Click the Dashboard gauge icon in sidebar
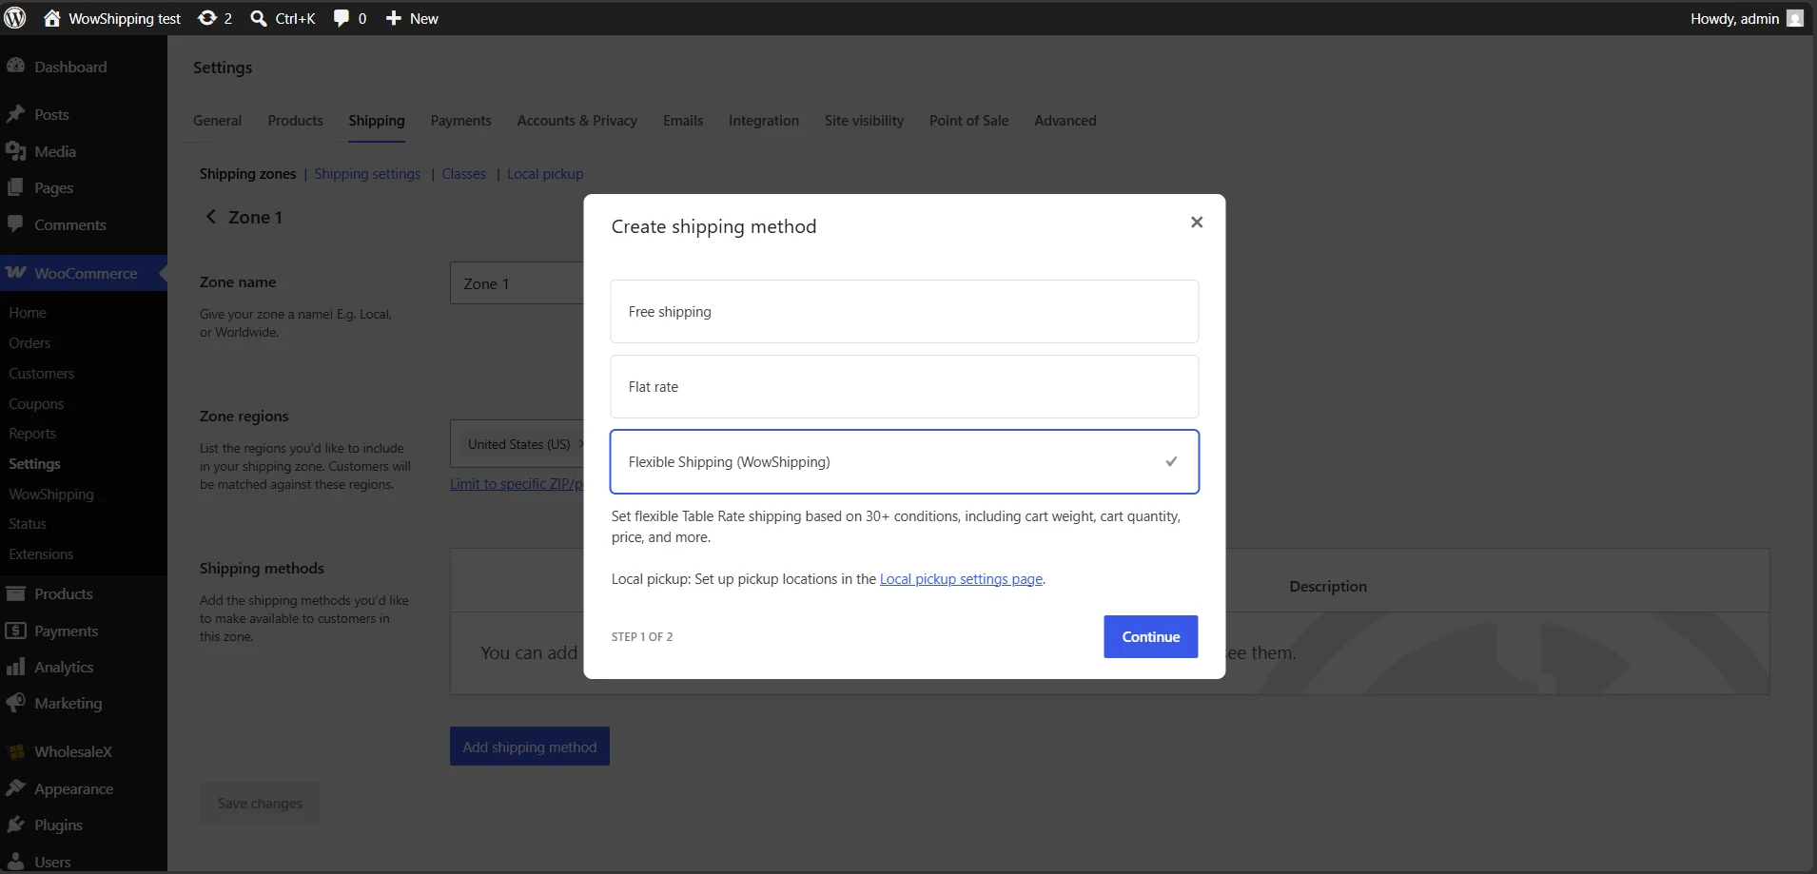The width and height of the screenshot is (1817, 874). click(15, 67)
